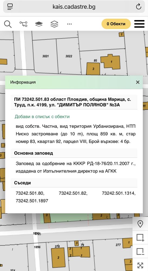This screenshot has height=271, width=148.
Task: Open the three-dots more options
Action: click(70, 24)
